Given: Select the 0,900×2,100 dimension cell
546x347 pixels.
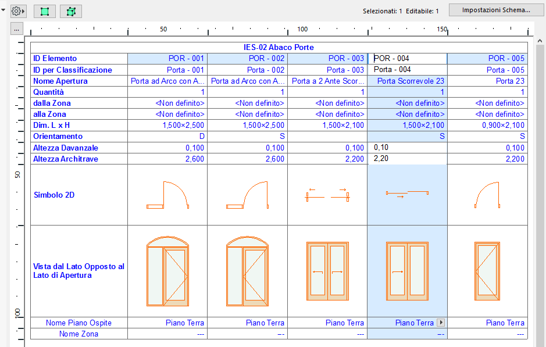Looking at the screenshot, I should tap(487, 126).
